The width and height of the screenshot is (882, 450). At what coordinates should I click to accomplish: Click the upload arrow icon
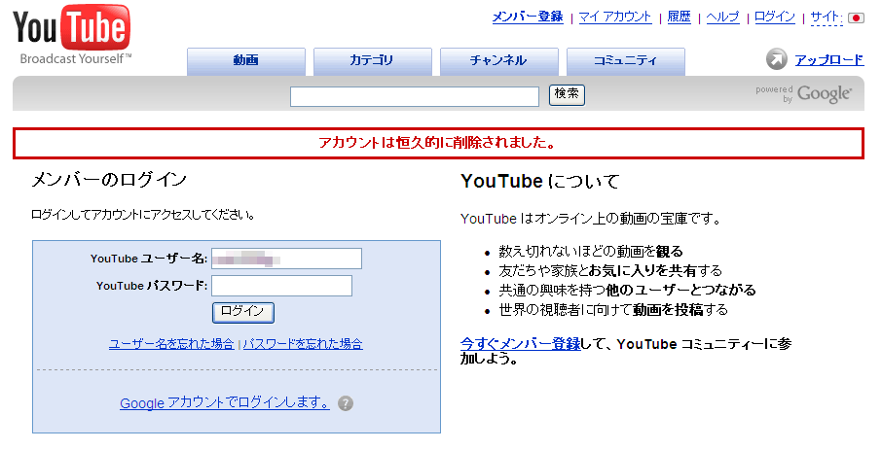pos(776,59)
